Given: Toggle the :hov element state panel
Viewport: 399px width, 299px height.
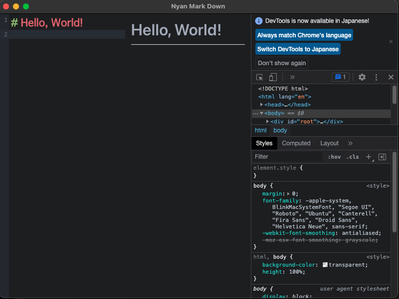Looking at the screenshot, I should point(334,157).
